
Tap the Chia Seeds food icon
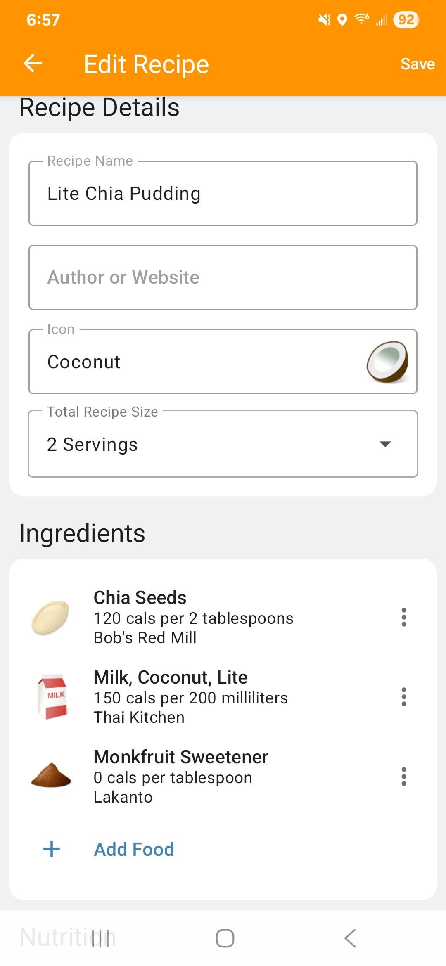click(51, 618)
